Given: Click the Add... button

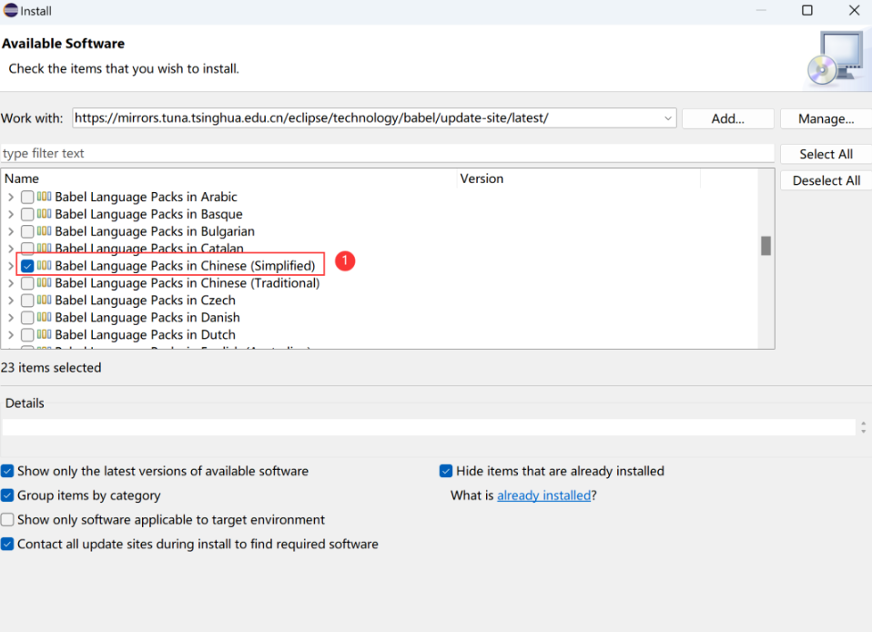Looking at the screenshot, I should pos(728,118).
